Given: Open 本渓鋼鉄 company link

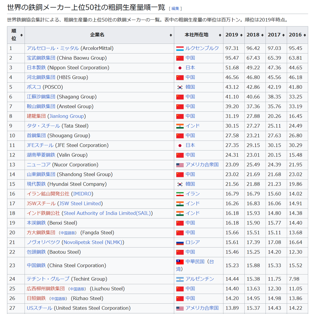Looking at the screenshot, I should click(36, 223).
